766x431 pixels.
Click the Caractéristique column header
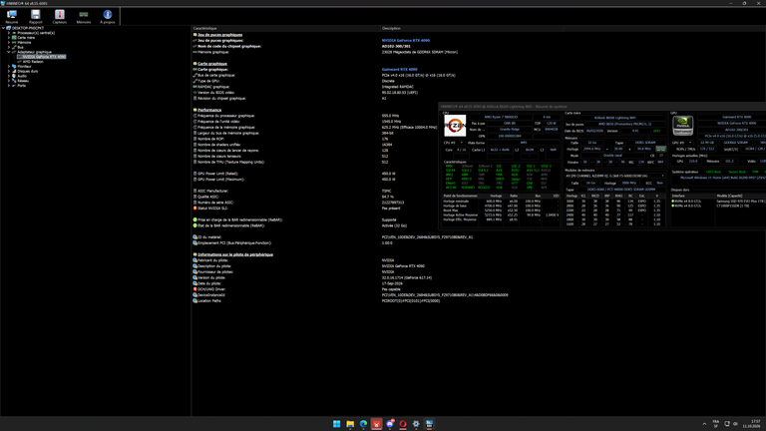(205, 28)
